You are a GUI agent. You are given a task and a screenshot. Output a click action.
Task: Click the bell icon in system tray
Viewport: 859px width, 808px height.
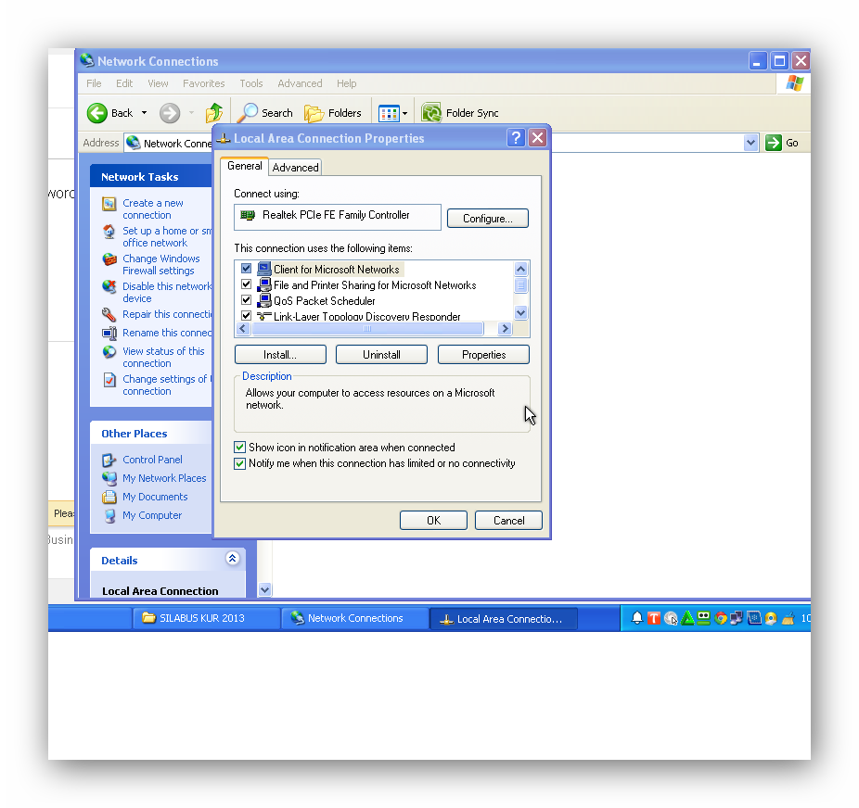(x=636, y=618)
